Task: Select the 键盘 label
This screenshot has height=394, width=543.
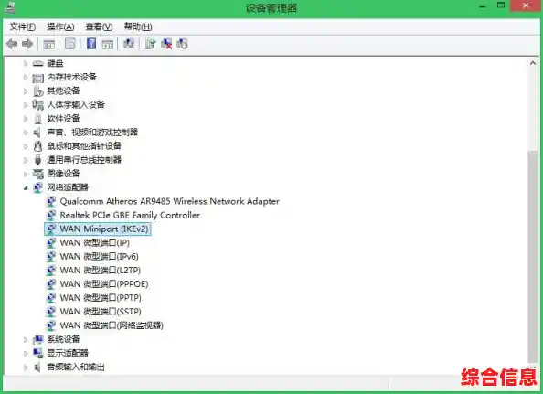Action: point(56,63)
